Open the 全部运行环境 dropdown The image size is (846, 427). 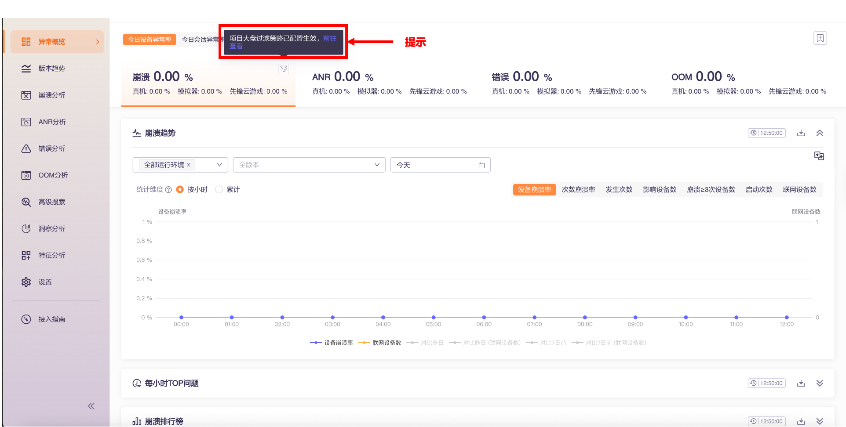point(180,165)
